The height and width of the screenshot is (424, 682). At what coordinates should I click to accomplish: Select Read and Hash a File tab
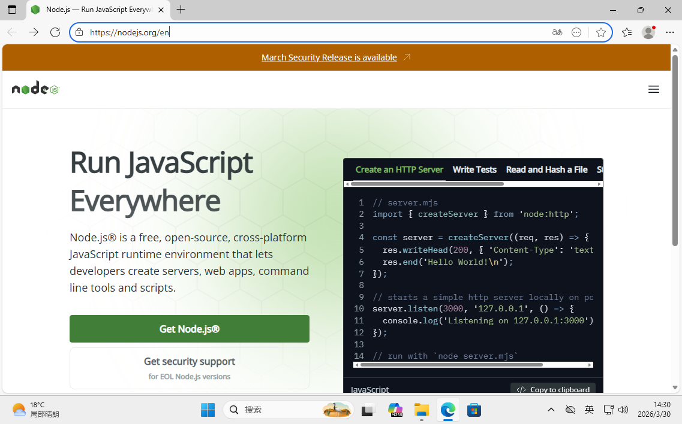coord(546,169)
